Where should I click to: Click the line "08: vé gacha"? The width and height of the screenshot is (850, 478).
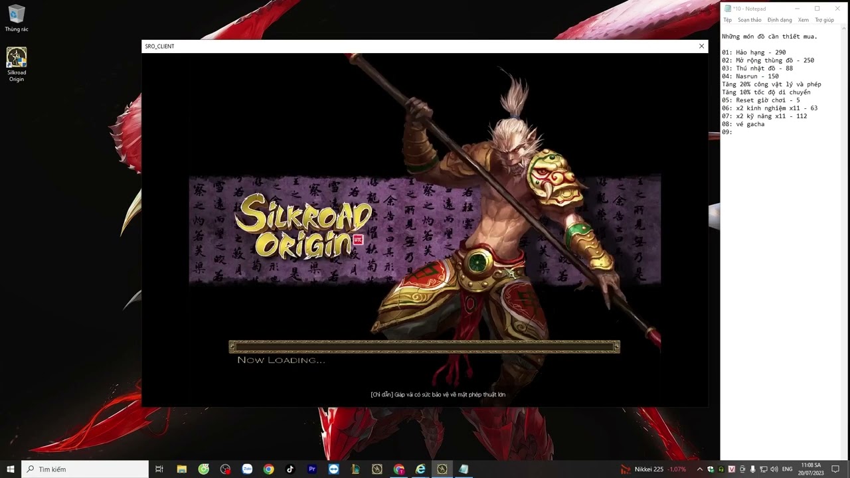pos(743,124)
